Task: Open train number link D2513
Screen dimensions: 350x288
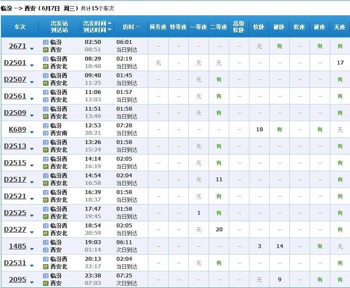Action: point(15,146)
